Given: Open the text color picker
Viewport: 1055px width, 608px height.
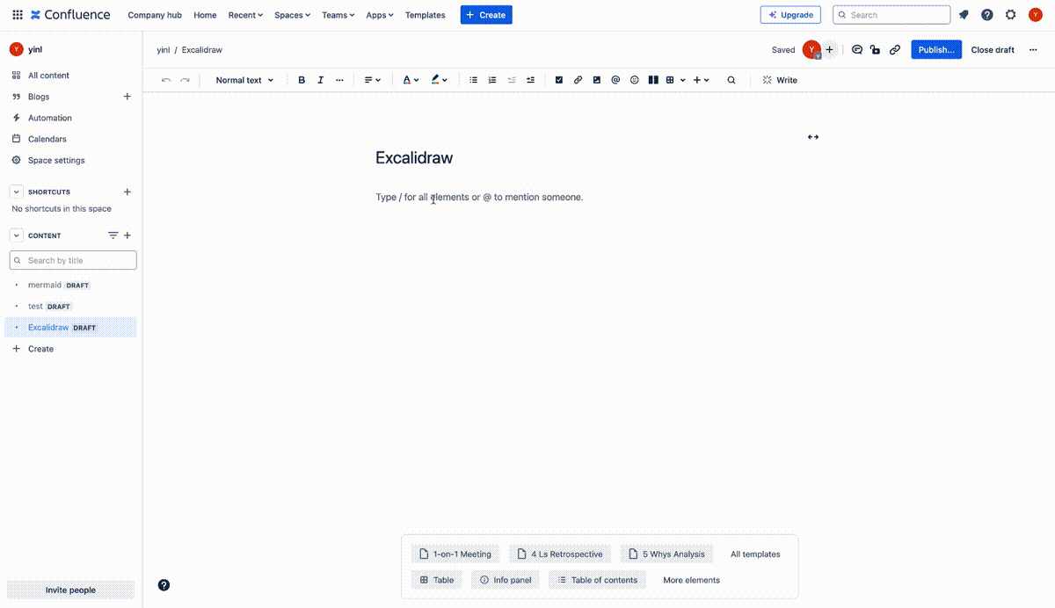Looking at the screenshot, I should 410,80.
